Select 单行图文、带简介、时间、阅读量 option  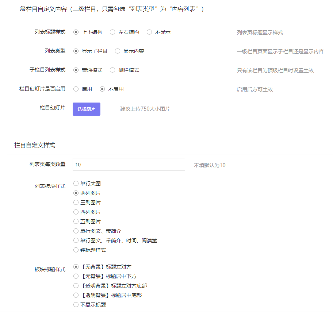click(x=76, y=240)
